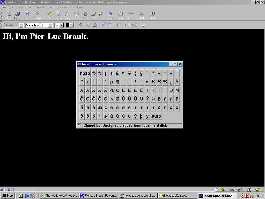Insert the registered trademark ® character
265x199 pixels.
(x=94, y=73)
